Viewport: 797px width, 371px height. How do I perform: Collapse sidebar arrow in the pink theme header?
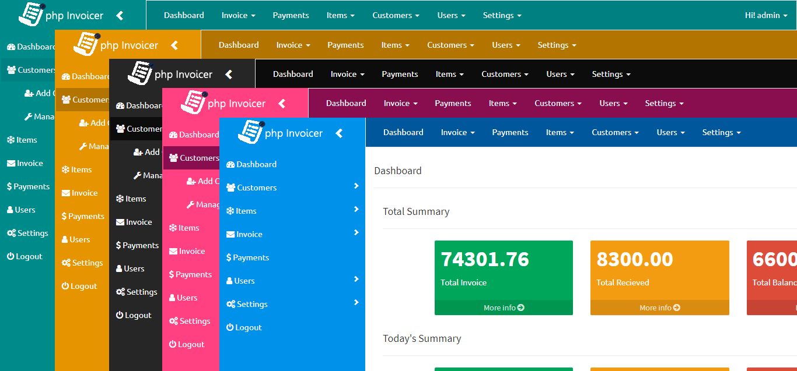[x=282, y=104]
